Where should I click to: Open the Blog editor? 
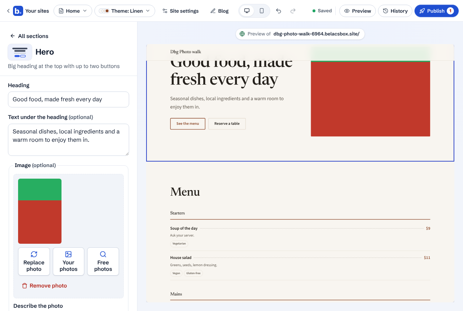coord(220,11)
